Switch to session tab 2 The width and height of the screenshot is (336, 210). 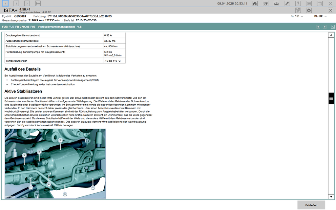pos(16,3)
